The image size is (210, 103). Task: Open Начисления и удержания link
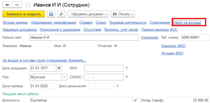point(60,29)
